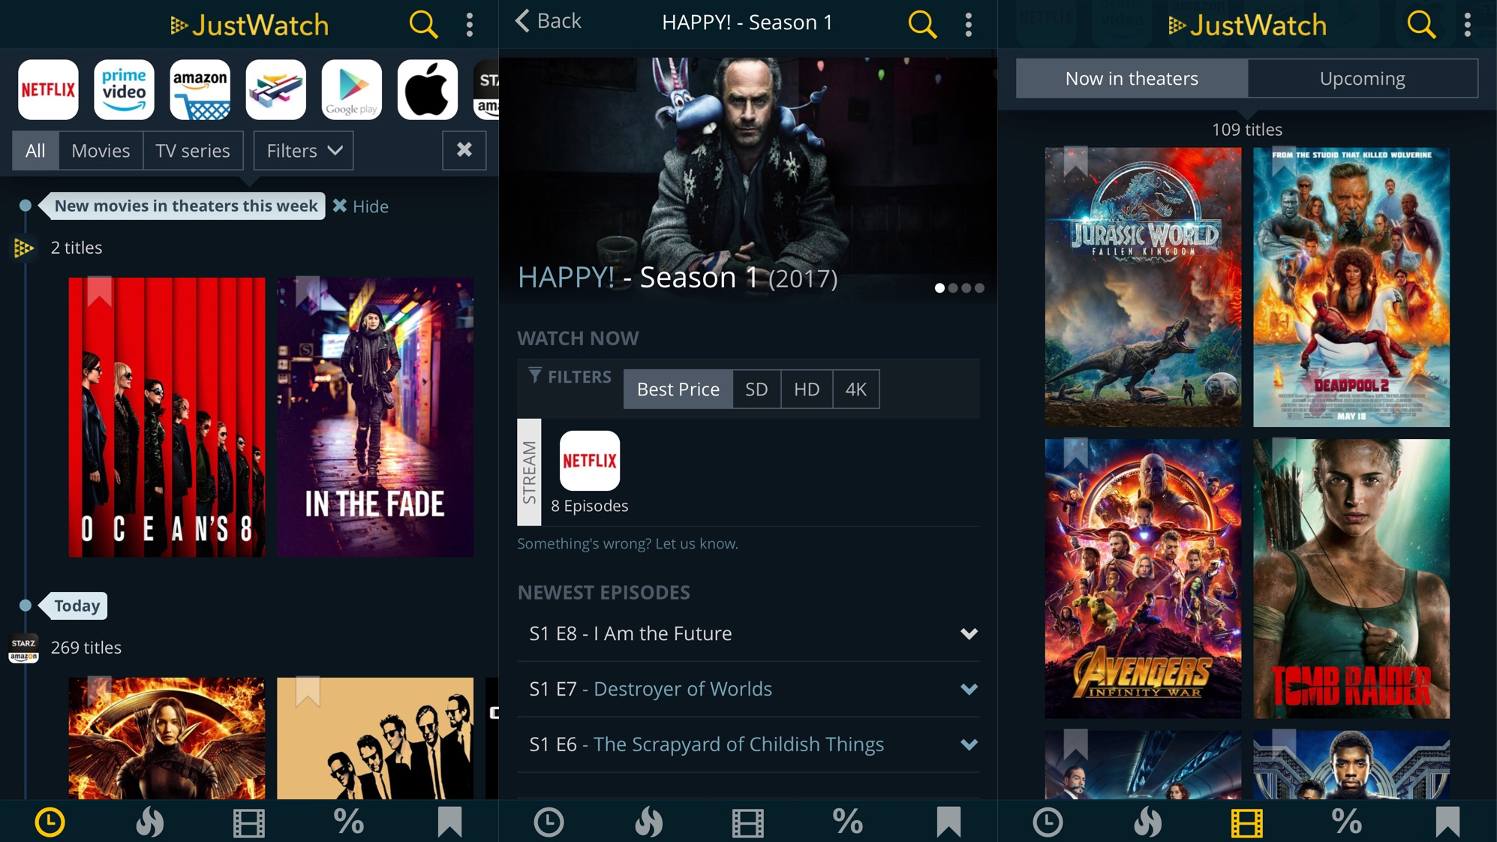
Task: Open the flame Popular tab in the left panel's bottom bar
Action: (149, 822)
